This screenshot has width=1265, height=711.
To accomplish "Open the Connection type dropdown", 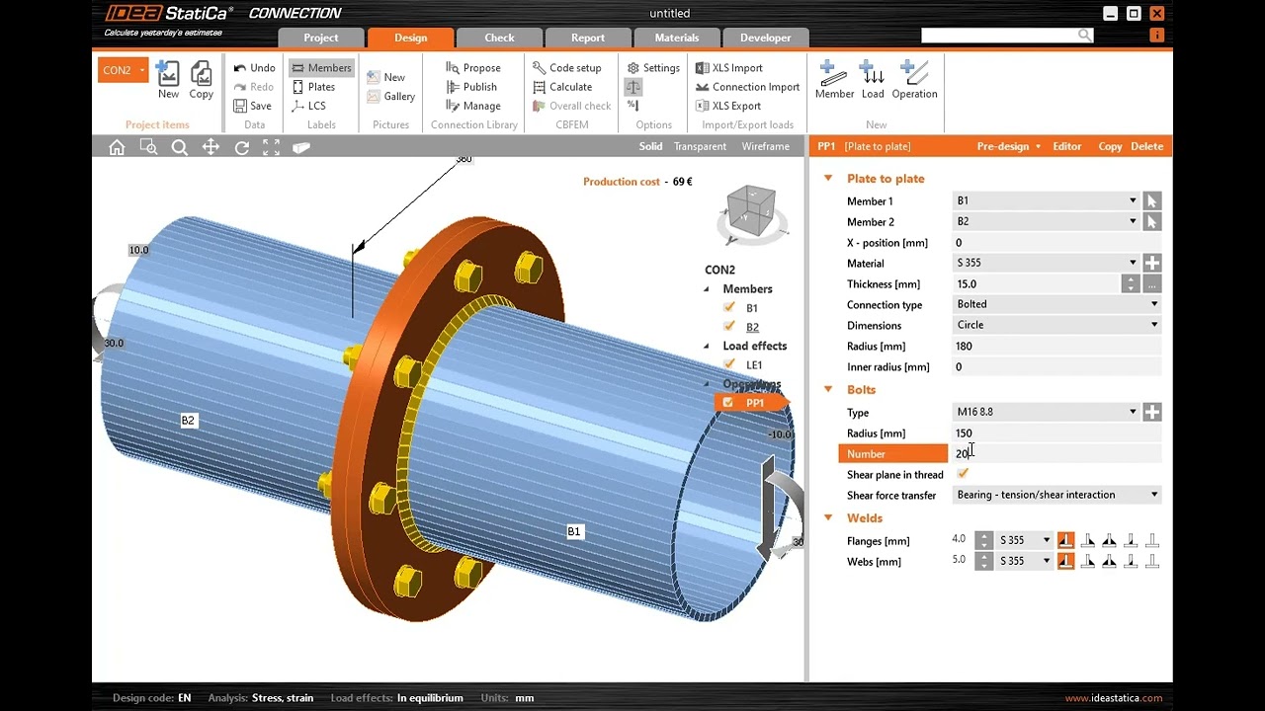I will (1153, 304).
